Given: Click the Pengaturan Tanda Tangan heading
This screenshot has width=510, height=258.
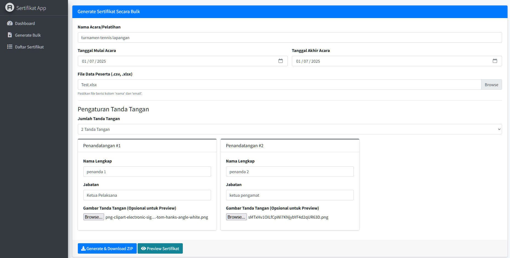Looking at the screenshot, I should tap(113, 109).
